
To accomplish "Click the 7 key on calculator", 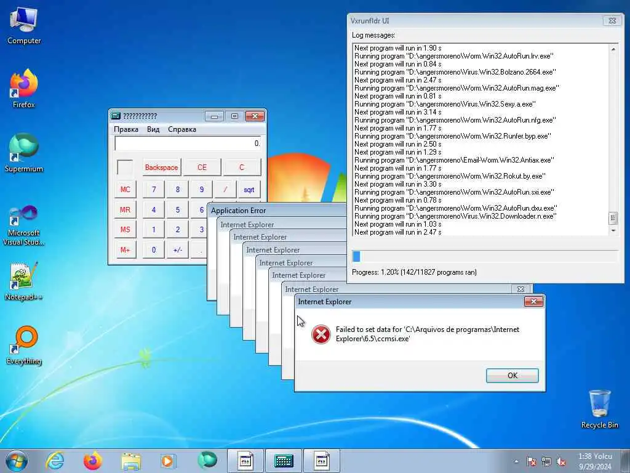I will coord(153,190).
